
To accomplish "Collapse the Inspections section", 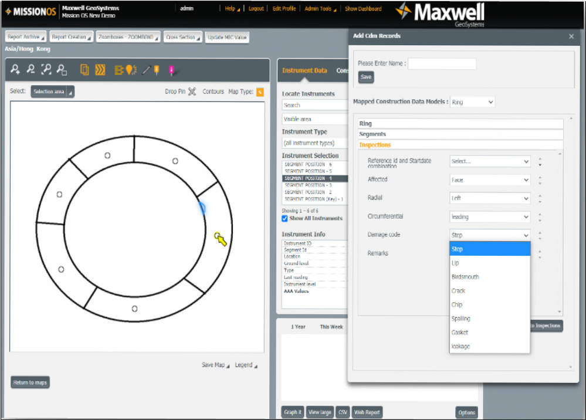I will click(x=460, y=145).
